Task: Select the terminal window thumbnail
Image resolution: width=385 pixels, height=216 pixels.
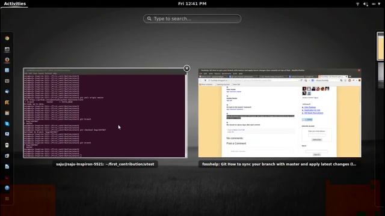Action: pos(105,113)
